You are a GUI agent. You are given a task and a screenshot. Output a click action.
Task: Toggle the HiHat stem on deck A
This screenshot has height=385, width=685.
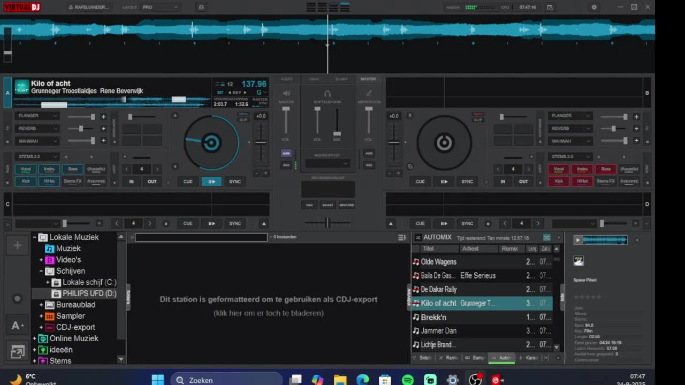tap(49, 181)
